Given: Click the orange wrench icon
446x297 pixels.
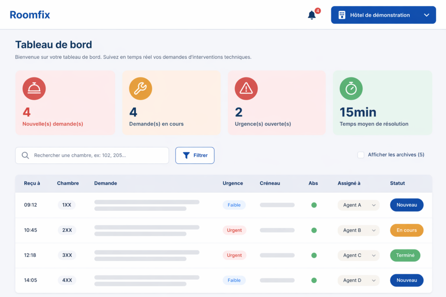Looking at the screenshot, I should pos(140,89).
